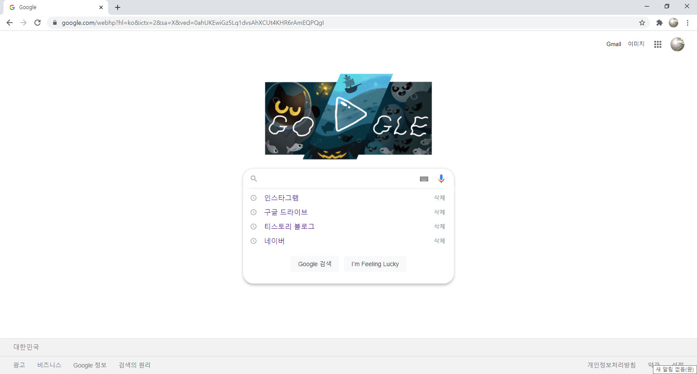Minimize the Chrome window
Image resolution: width=697 pixels, height=374 pixels.
647,7
